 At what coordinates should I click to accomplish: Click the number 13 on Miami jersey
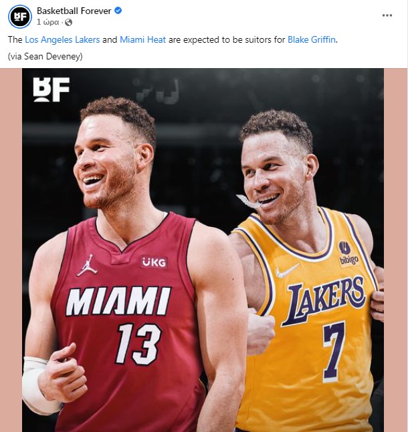136,343
